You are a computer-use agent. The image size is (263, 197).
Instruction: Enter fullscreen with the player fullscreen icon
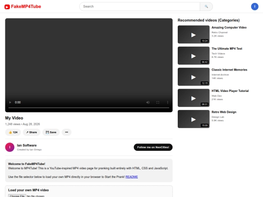pyautogui.click(x=158, y=102)
